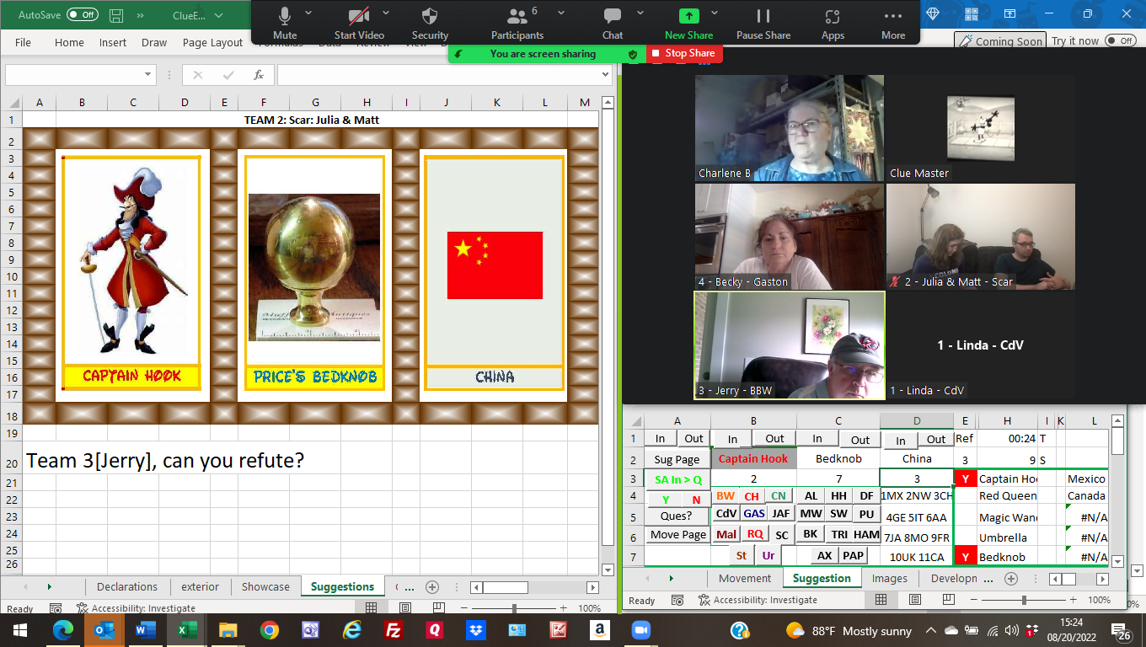The height and width of the screenshot is (647, 1146).
Task: Expand the formula bar
Action: (605, 74)
